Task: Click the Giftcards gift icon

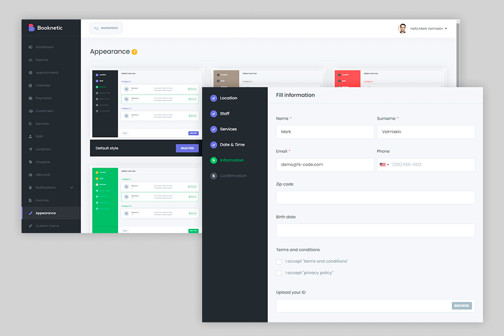Action: (30, 175)
